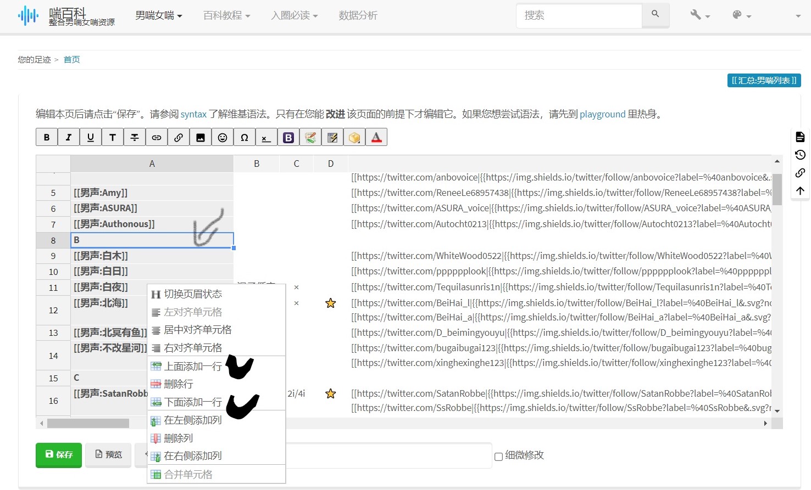Image resolution: width=811 pixels, height=490 pixels.
Task: Jump back to top with the arrow icon
Action: tap(800, 191)
